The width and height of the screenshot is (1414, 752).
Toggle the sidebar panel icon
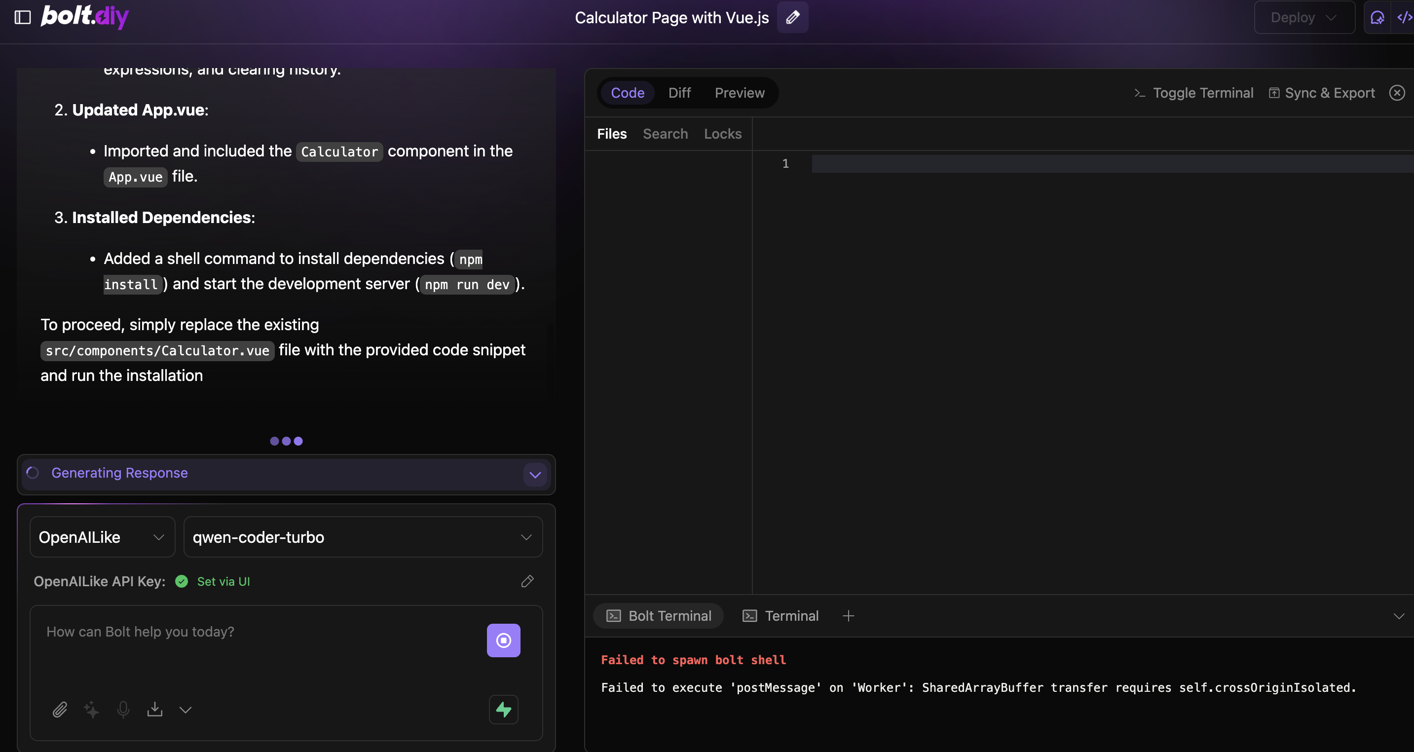23,18
